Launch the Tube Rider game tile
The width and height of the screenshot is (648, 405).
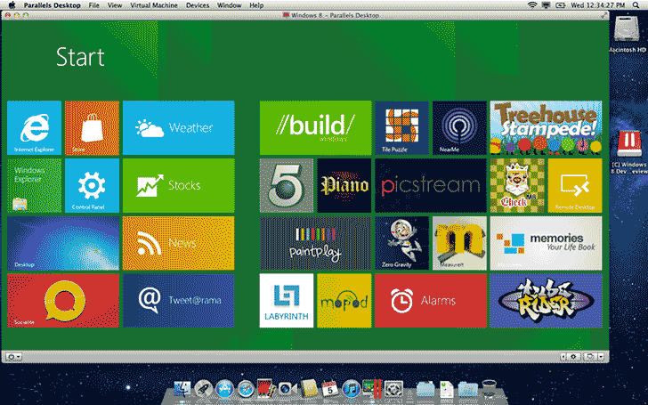pyautogui.click(x=546, y=301)
